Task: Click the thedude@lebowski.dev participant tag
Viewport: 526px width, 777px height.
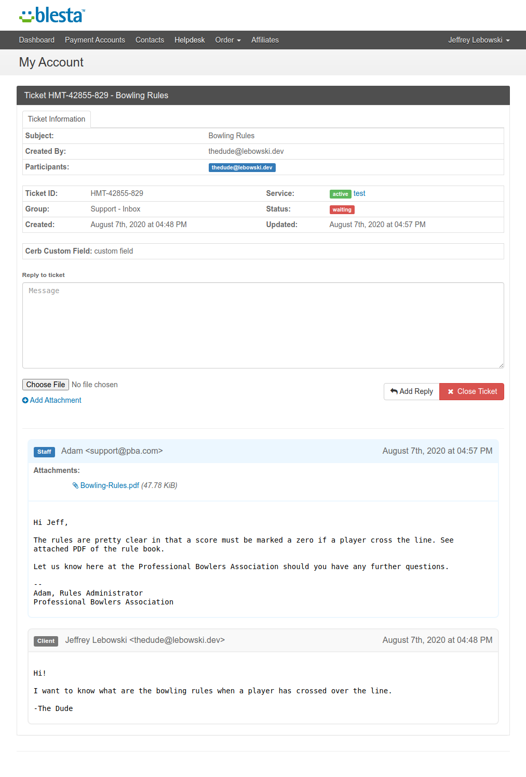Action: click(242, 167)
